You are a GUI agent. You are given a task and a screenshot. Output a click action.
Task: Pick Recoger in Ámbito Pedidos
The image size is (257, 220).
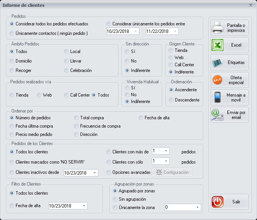tap(12, 70)
